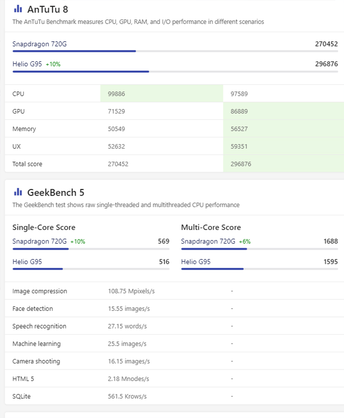The image size is (344, 418).
Task: Click the Multi-Core Score heading
Action: [211, 227]
